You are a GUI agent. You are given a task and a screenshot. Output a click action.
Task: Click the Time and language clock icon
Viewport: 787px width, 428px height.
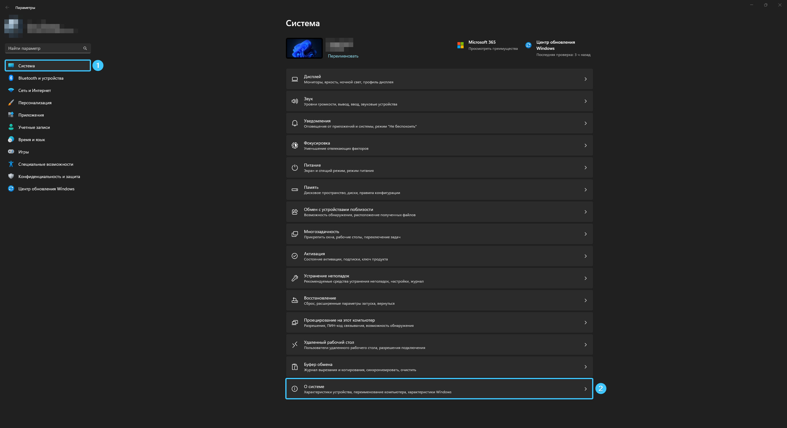point(11,139)
